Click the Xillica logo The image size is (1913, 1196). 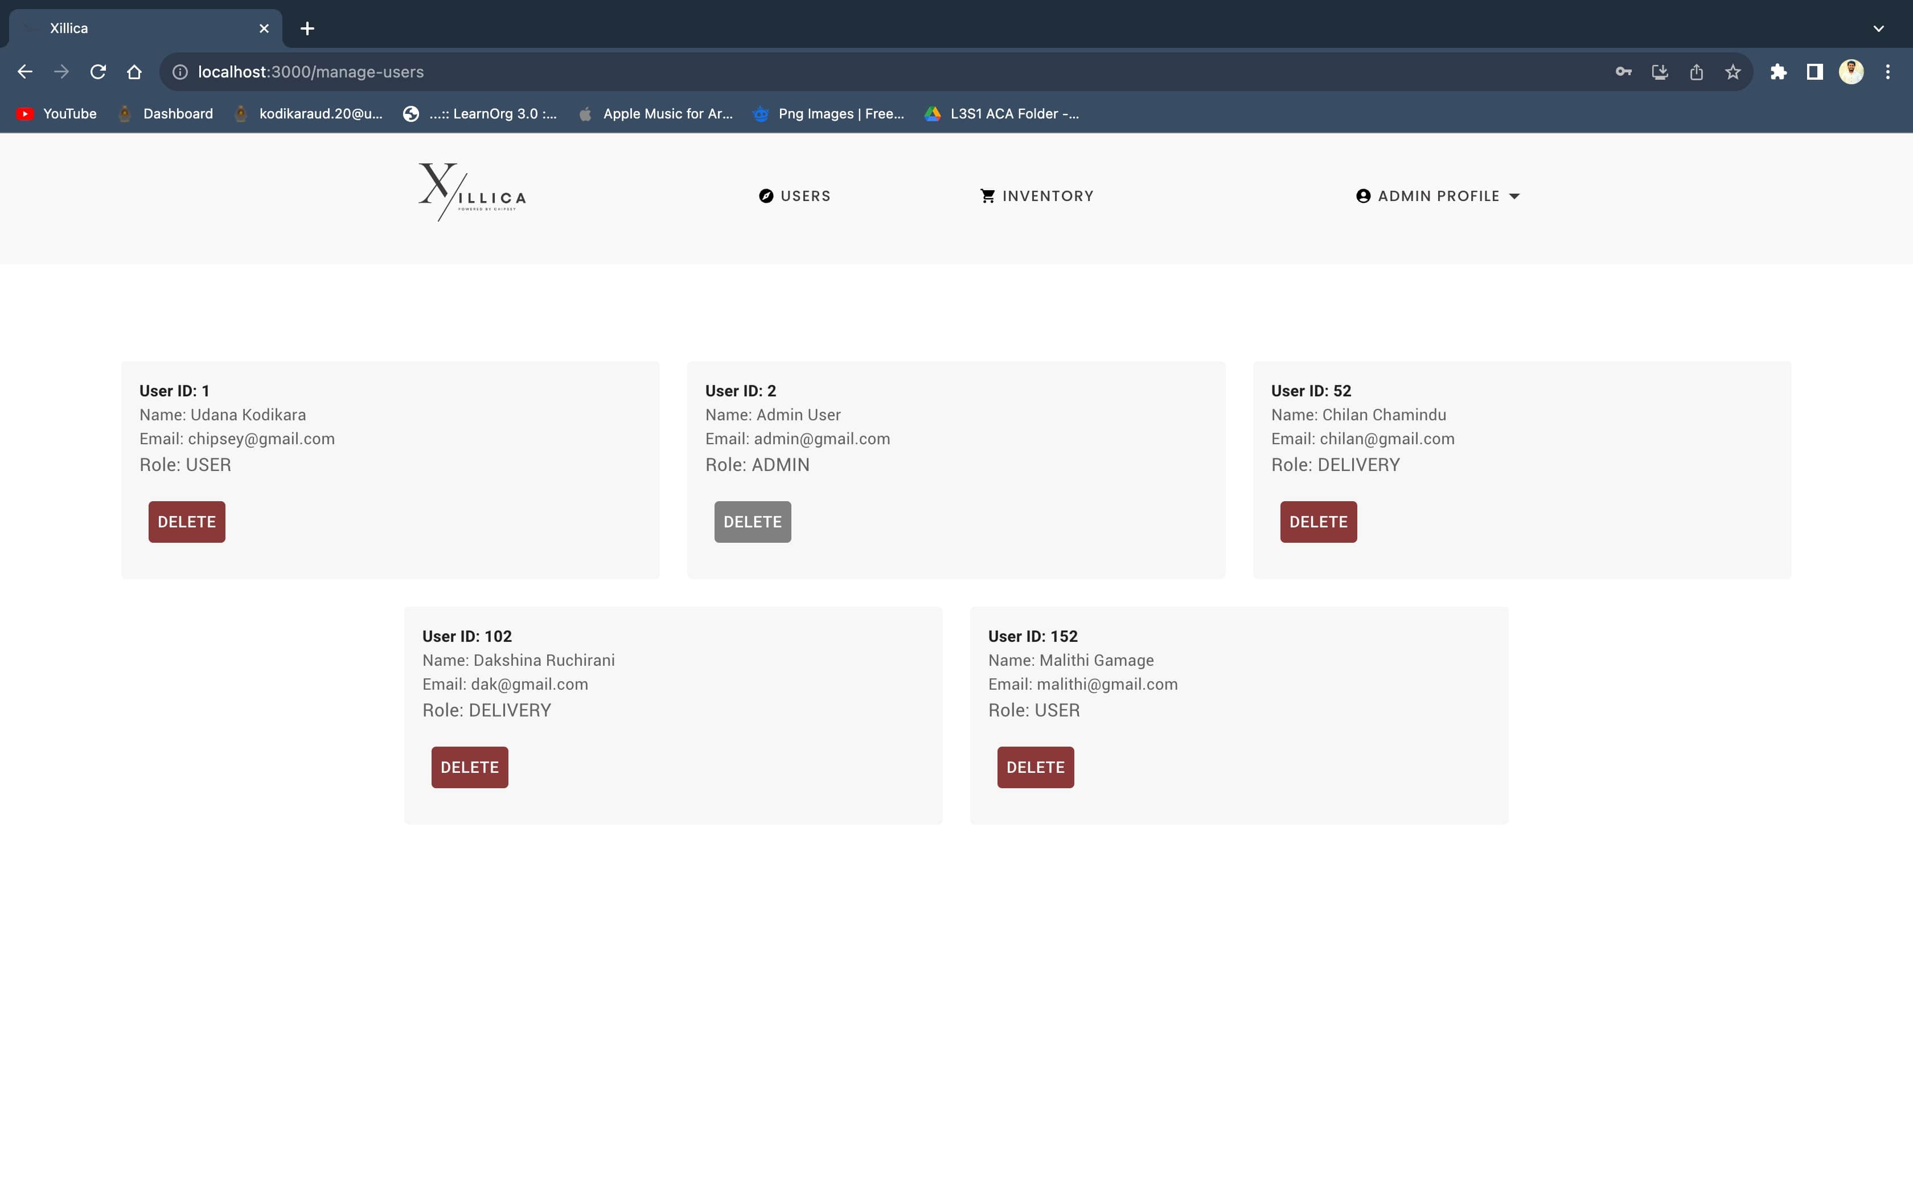[x=472, y=192]
